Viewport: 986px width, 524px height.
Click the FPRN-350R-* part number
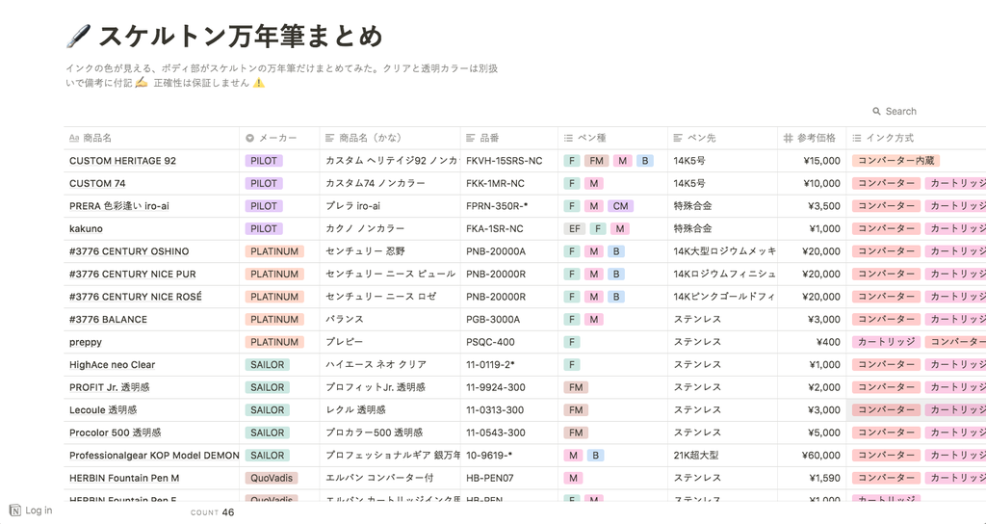497,206
